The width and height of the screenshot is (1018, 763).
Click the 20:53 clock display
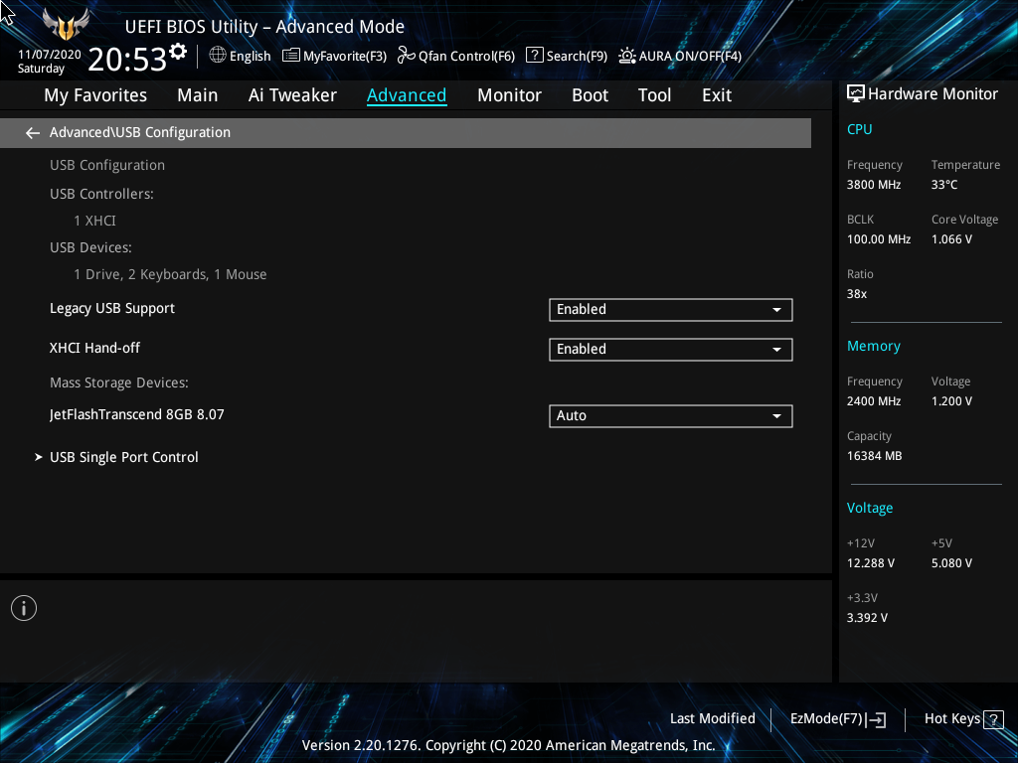[127, 59]
